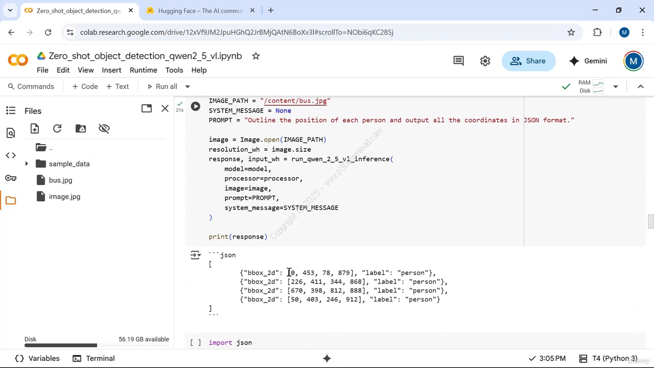This screenshot has height=368, width=654.
Task: Click the disk usage progress bar
Action: (97, 346)
